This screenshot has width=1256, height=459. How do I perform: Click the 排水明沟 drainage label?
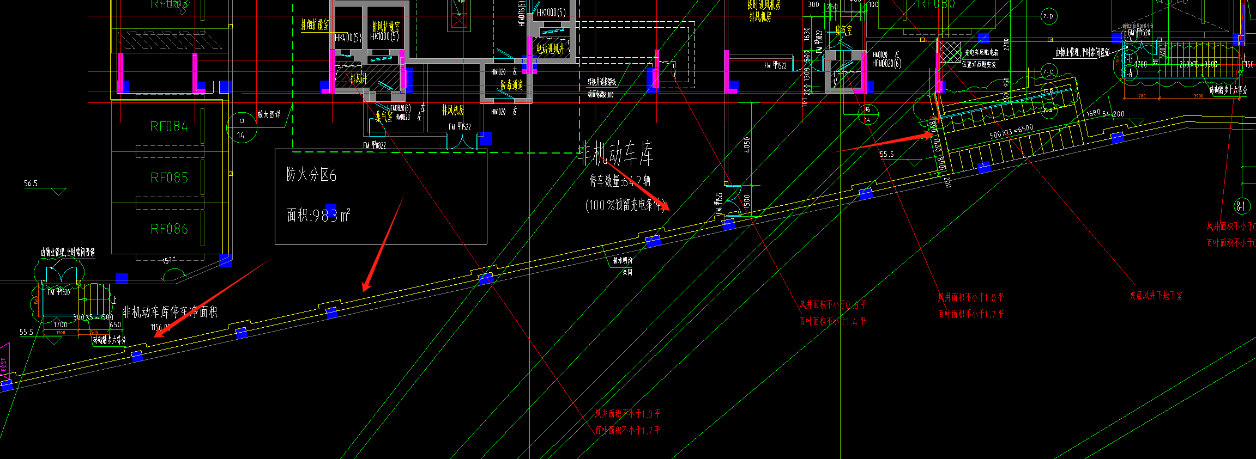pos(623,261)
